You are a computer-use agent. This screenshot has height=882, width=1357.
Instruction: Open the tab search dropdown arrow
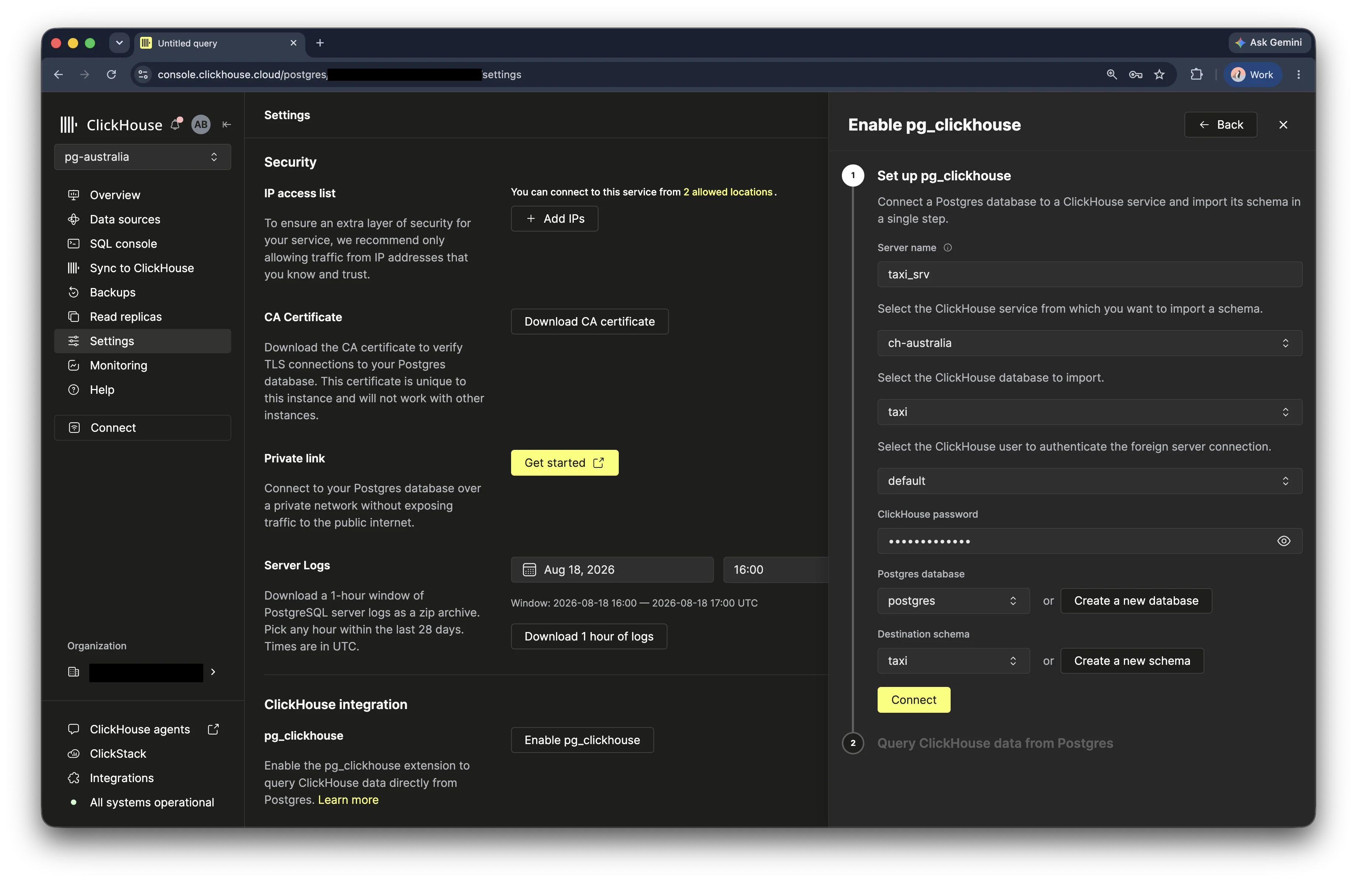click(x=119, y=43)
